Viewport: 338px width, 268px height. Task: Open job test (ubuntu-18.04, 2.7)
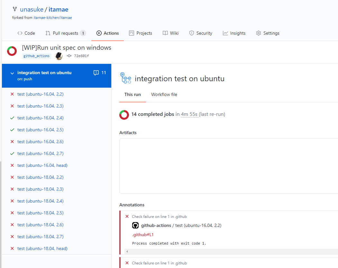[40, 237]
